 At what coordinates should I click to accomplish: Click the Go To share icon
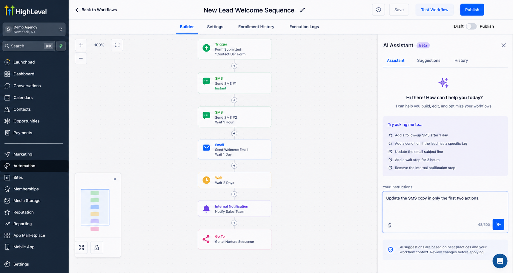click(206, 239)
